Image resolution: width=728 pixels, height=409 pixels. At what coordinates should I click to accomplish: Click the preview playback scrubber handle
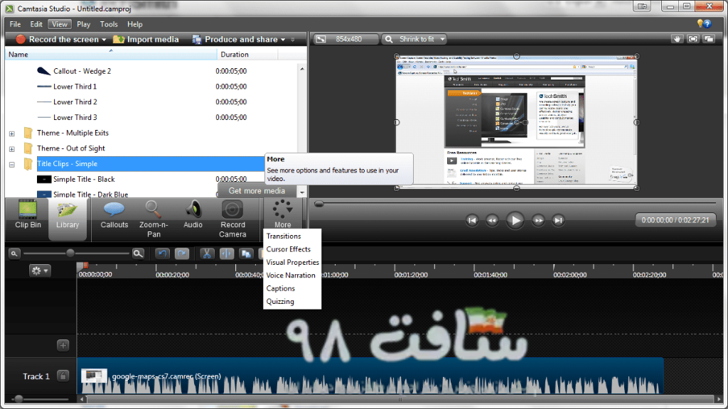(319, 204)
